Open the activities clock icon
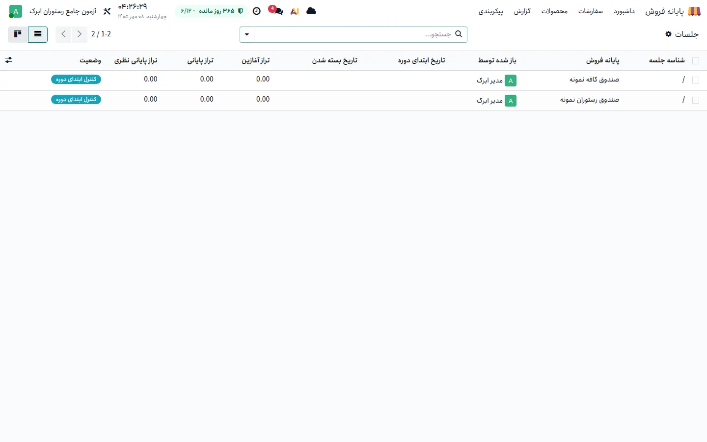This screenshot has height=442, width=707. pyautogui.click(x=257, y=11)
